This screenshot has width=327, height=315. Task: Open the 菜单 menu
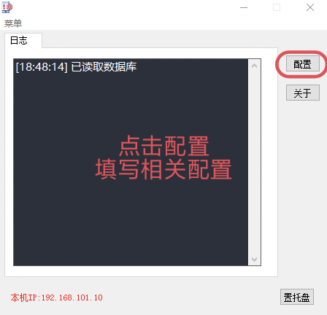[13, 23]
